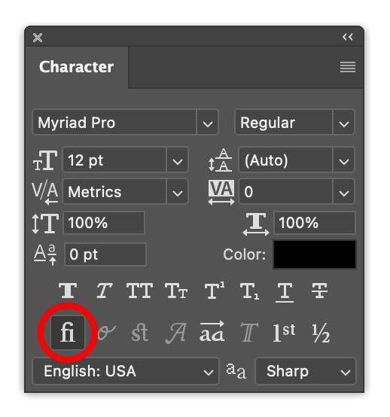This screenshot has width=390, height=417.
Task: Open the (Auto) leading dropdown
Action: (x=343, y=160)
